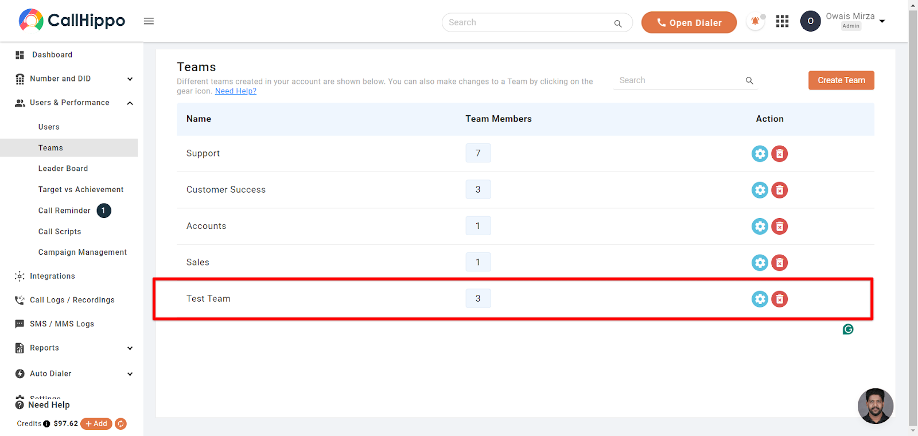
Task: Delete the Support team
Action: (x=779, y=154)
